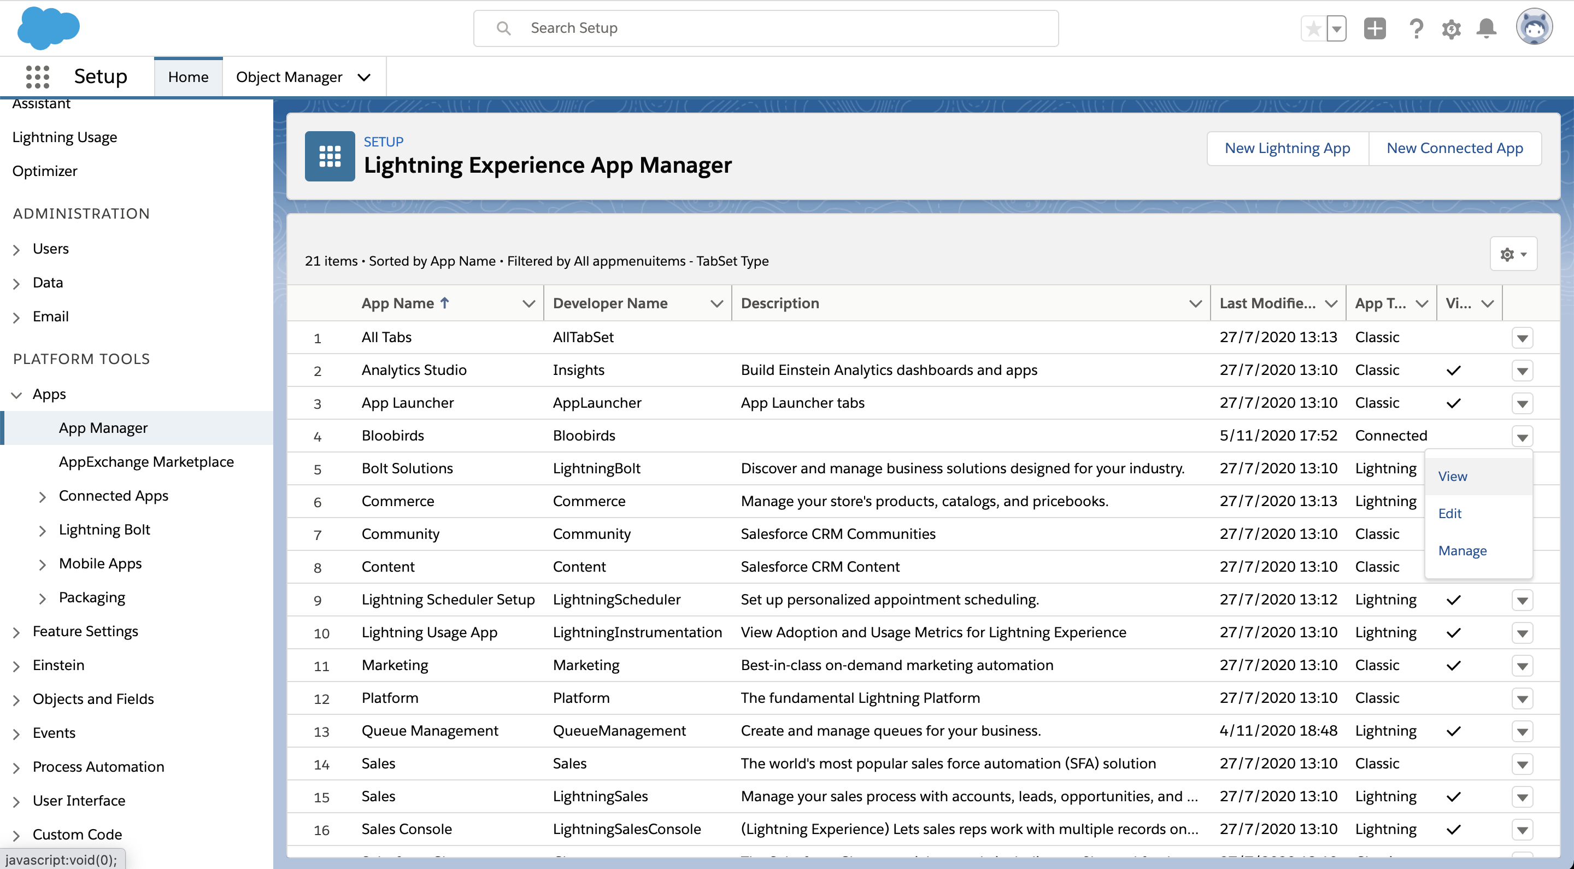
Task: Expand Connected Apps subtree
Action: tap(42, 497)
